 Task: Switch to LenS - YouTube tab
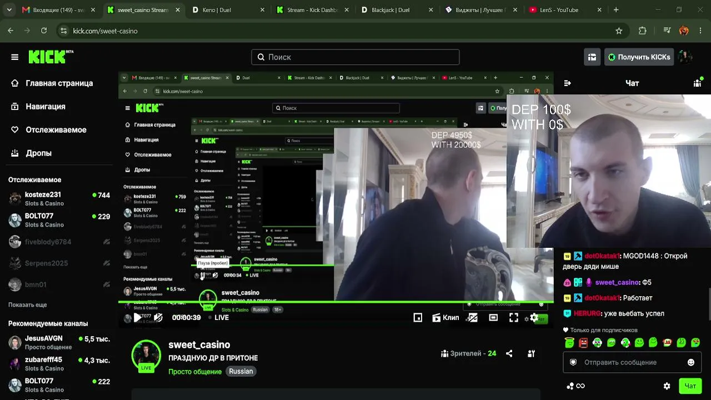coord(566,10)
